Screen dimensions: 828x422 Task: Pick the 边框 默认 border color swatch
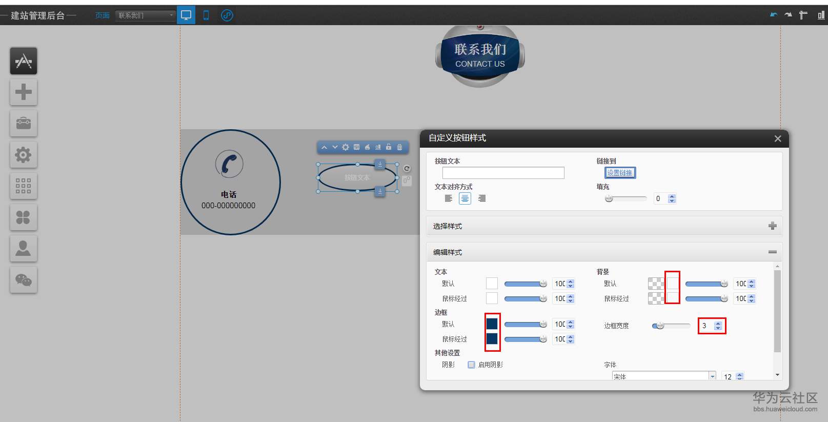[492, 324]
